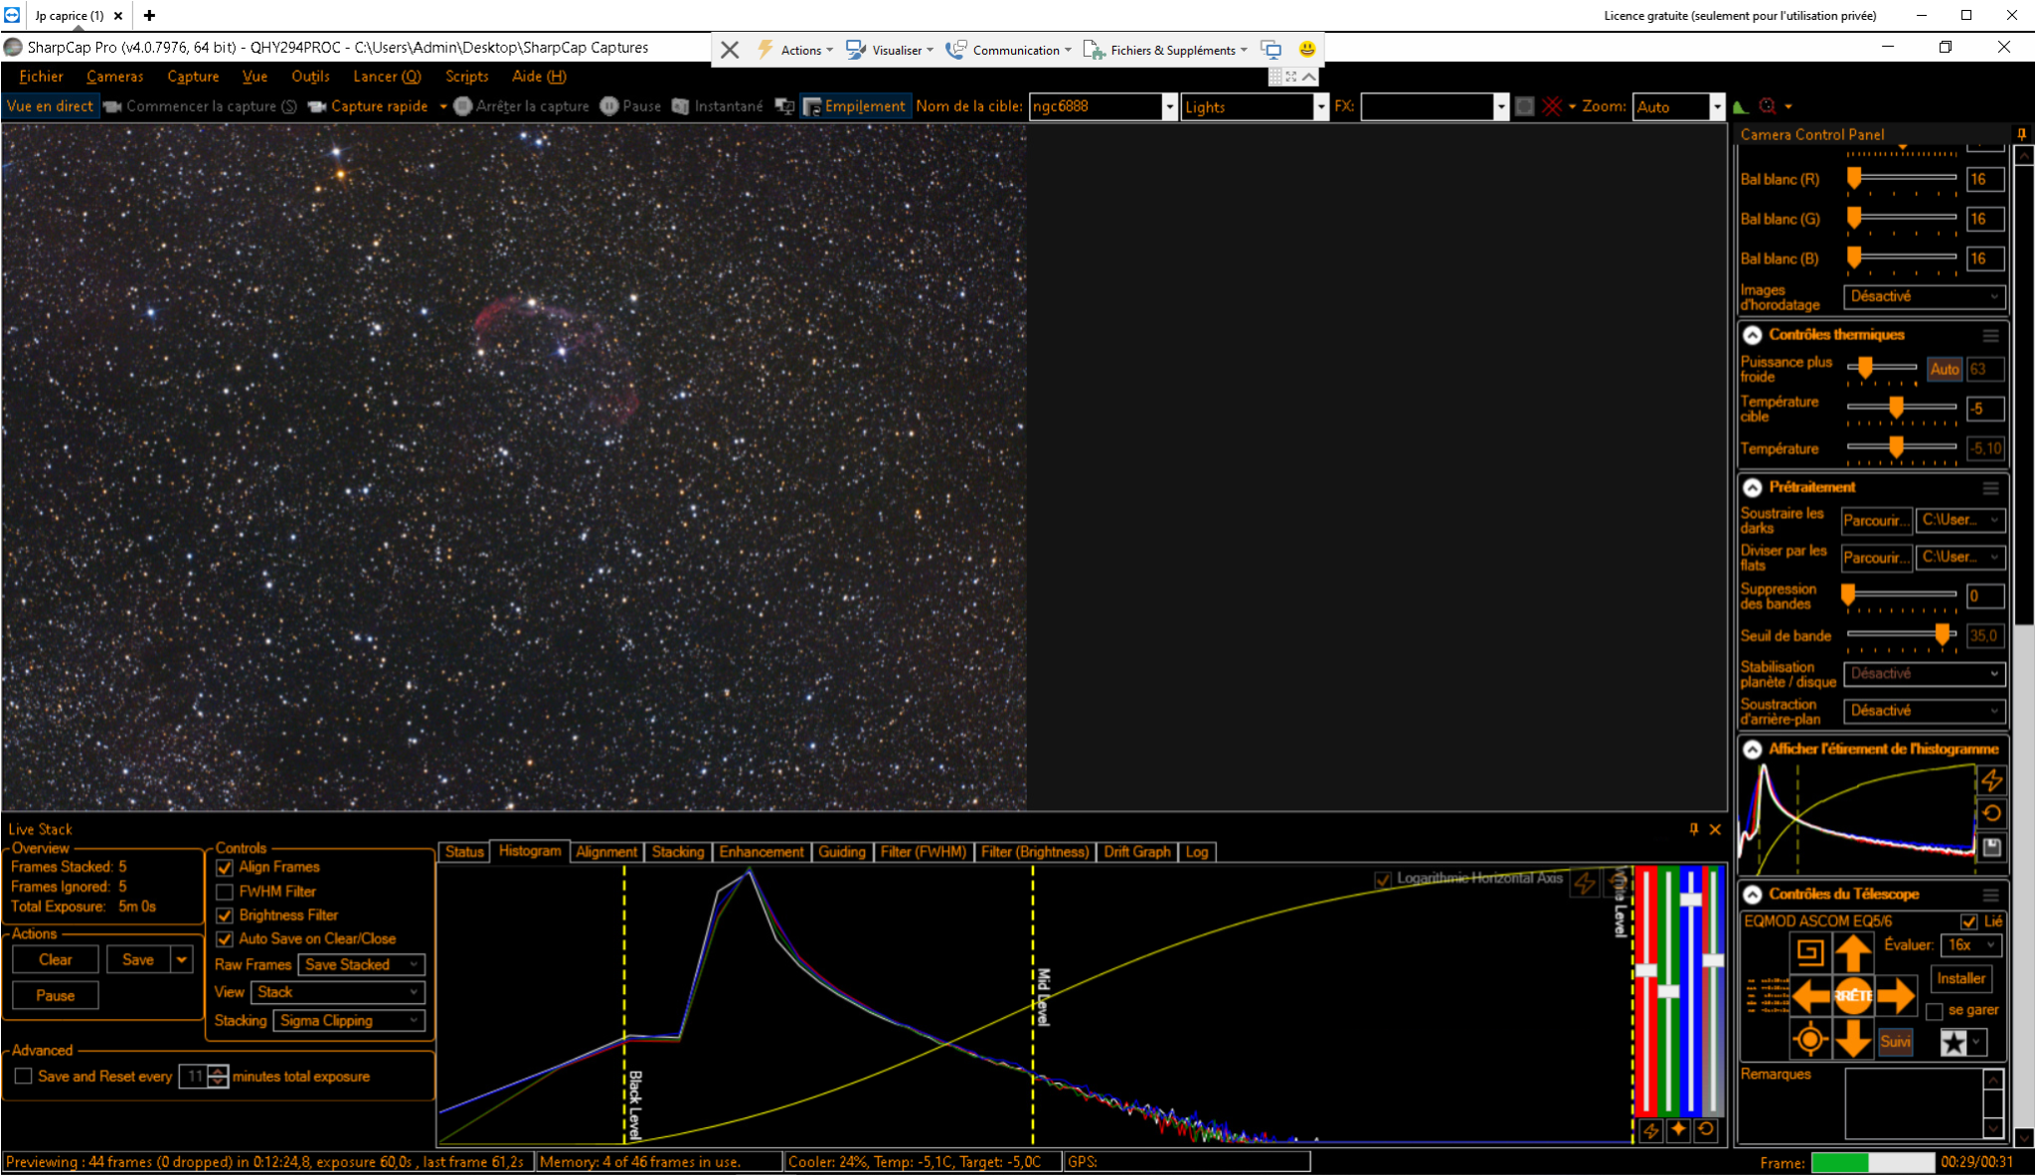Viewport: 2036px width, 1176px height.
Task: Switch to the Enhancement tab
Action: coord(762,852)
